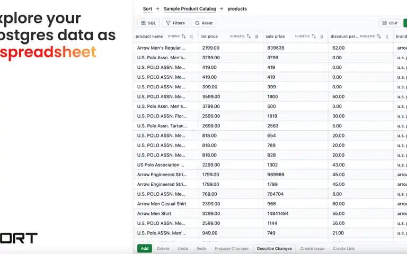Click the green Add button
The height and width of the screenshot is (254, 407).
coord(145,248)
